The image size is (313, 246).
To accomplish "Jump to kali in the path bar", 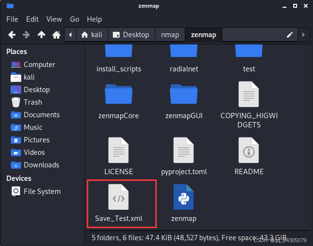I will 92,35.
